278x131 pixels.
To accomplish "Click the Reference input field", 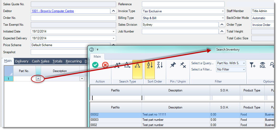I will click(183, 4).
